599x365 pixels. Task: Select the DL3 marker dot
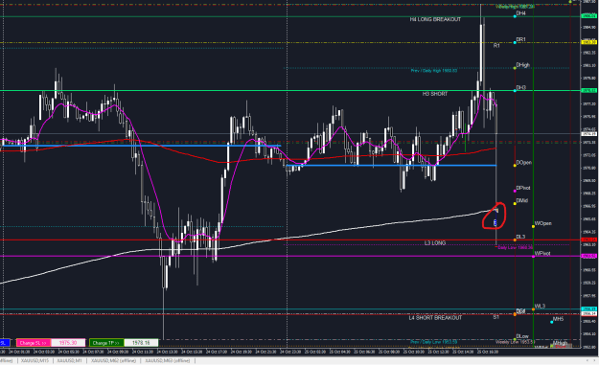coord(515,240)
